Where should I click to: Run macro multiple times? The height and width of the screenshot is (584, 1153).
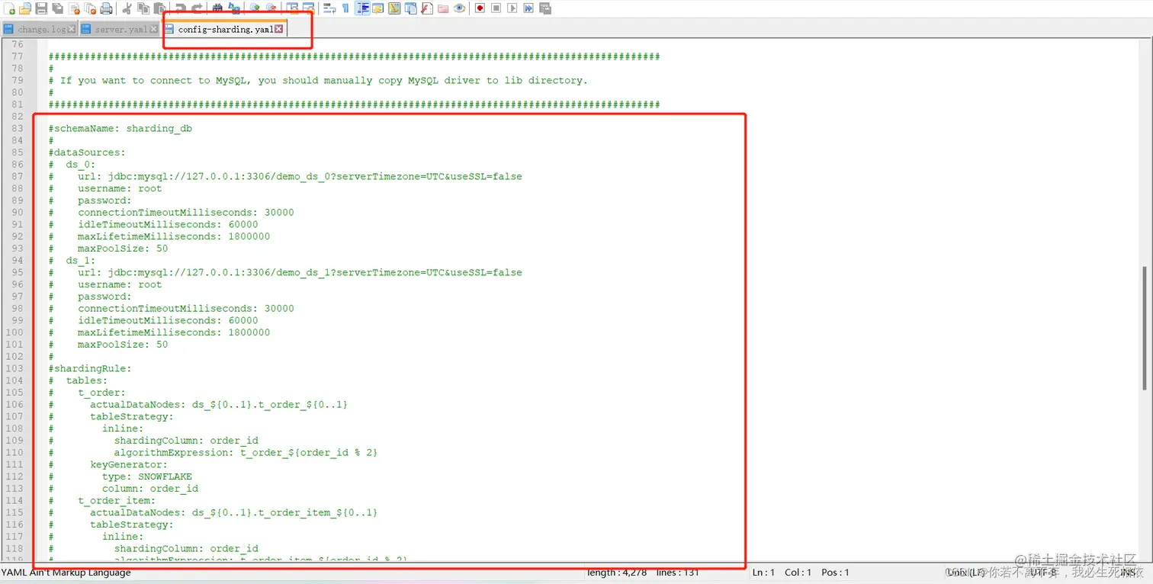pos(528,8)
